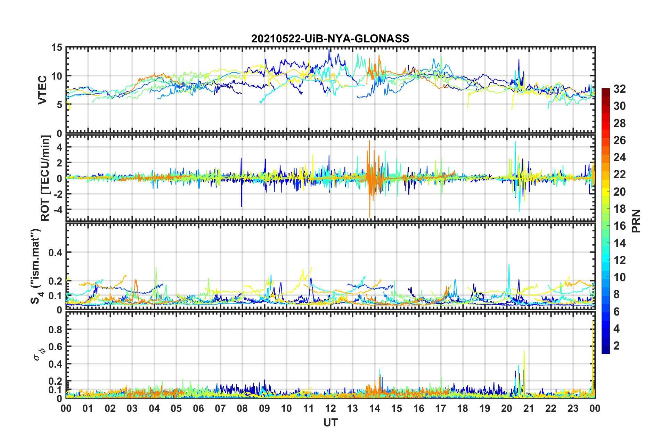Click ROT axis tick label -4
The height and width of the screenshot is (442, 661).
[x=57, y=210]
